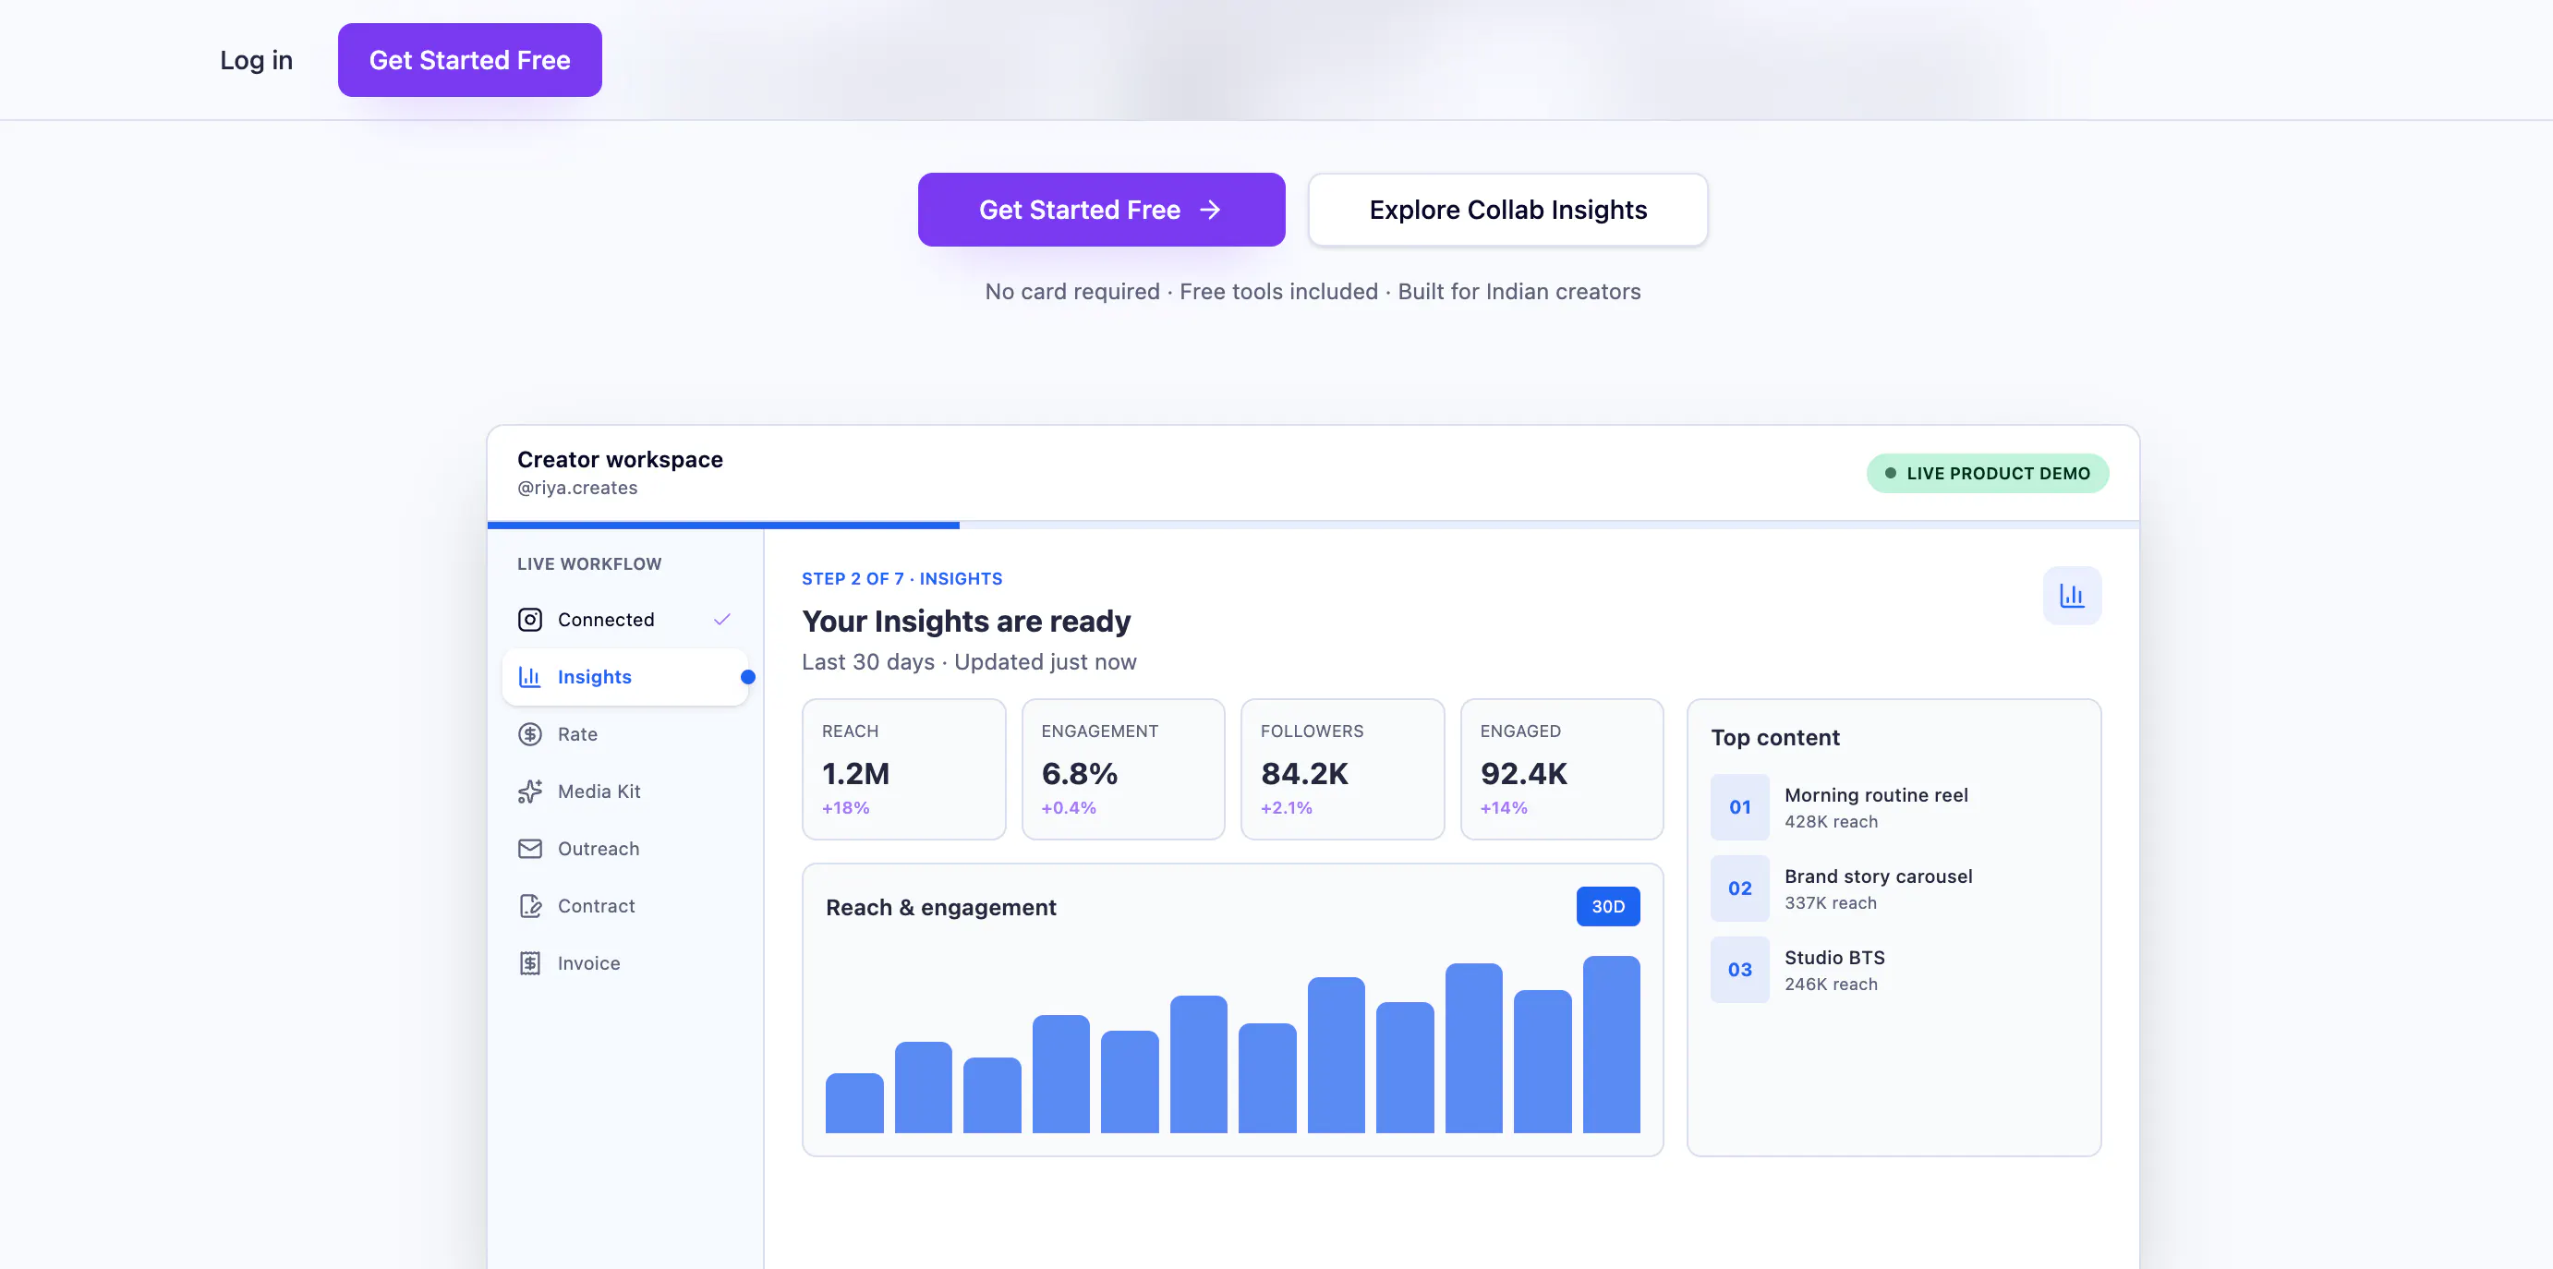Click the Media Kit sparkle icon
The image size is (2553, 1269).
(x=530, y=792)
